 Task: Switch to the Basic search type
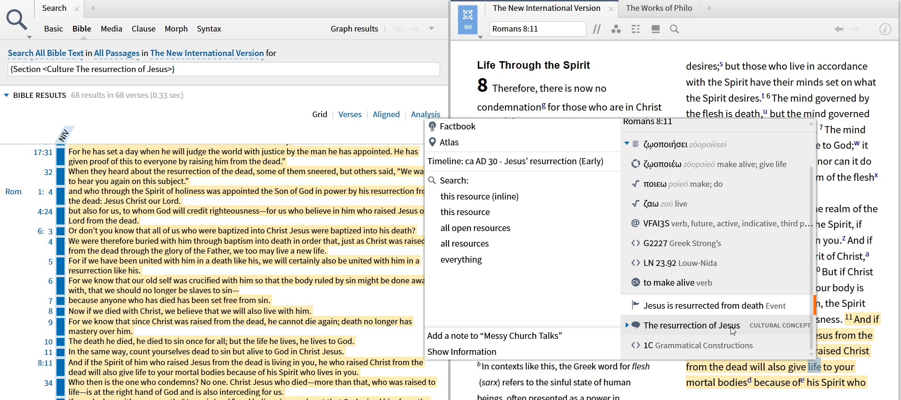[53, 29]
